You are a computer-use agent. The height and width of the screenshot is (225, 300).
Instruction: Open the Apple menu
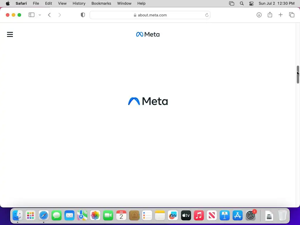click(x=8, y=4)
